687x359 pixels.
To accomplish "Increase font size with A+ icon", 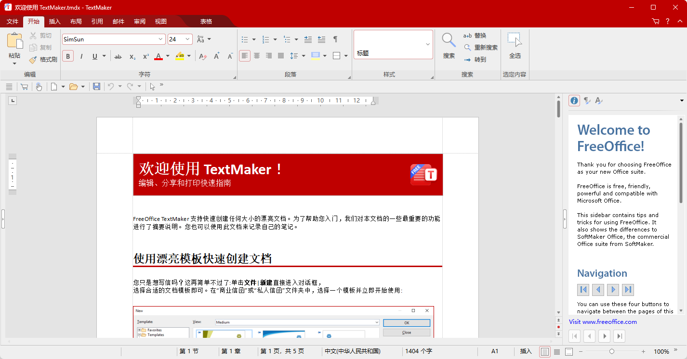I will [x=217, y=56].
